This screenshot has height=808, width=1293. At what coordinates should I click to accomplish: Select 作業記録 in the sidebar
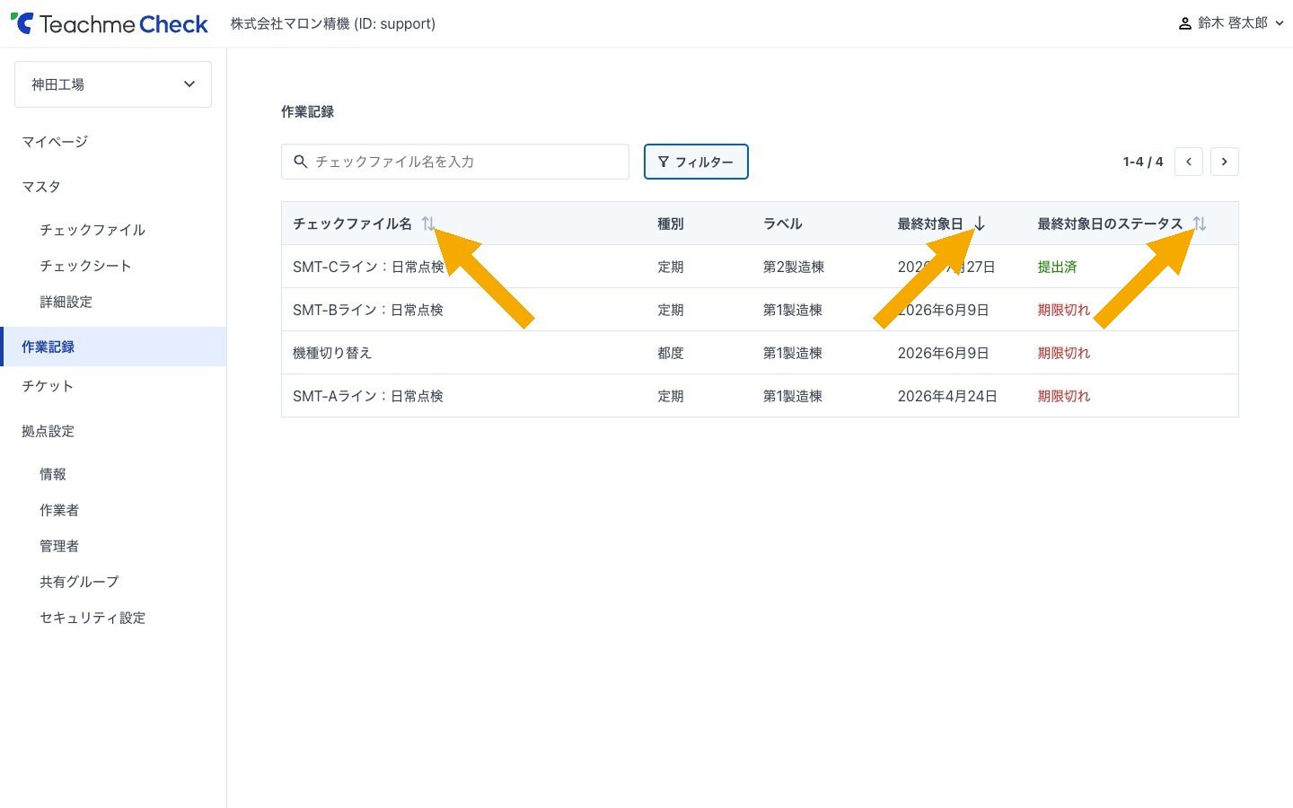[x=113, y=347]
